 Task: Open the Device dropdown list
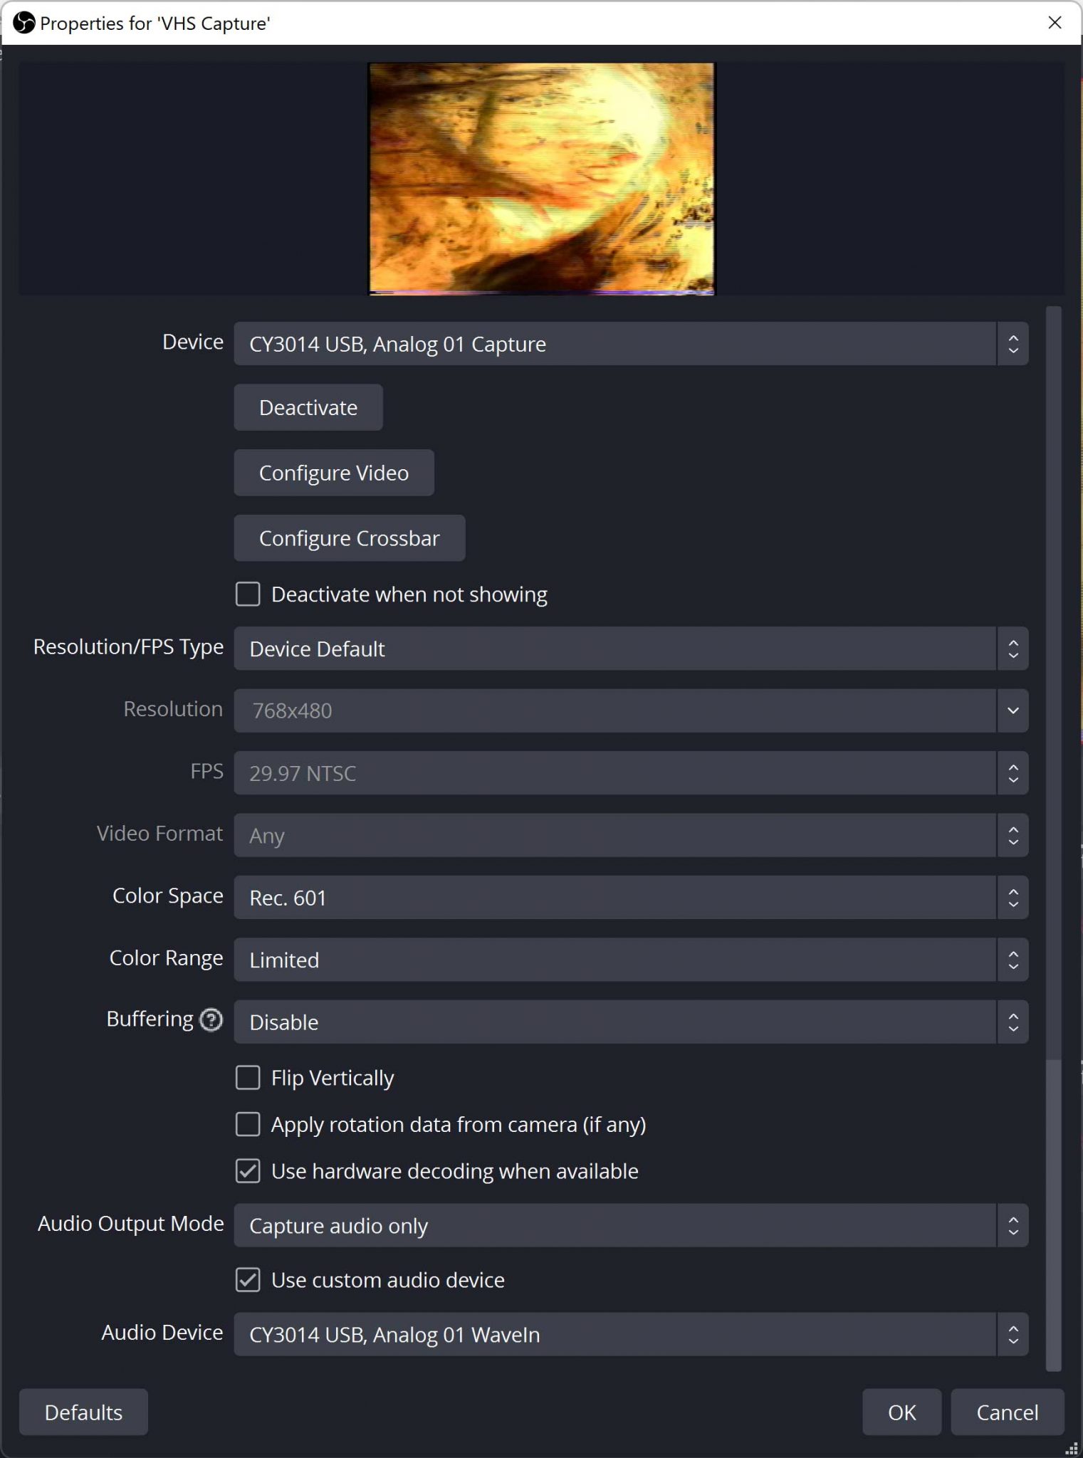(630, 344)
